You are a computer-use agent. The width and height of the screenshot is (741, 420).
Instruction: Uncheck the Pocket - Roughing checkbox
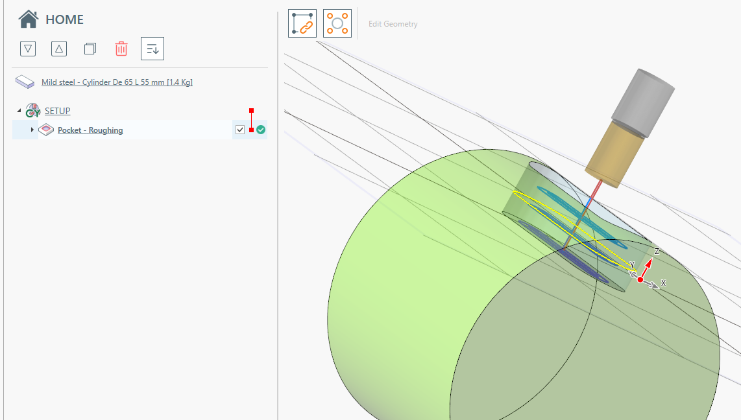[x=240, y=130]
